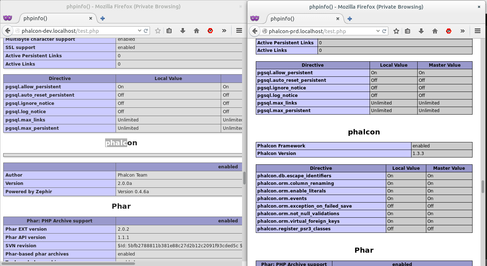This screenshot has width=487, height=266.
Task: Click the private browsing mask icon in phalcon-prd window
Action: click(x=255, y=18)
